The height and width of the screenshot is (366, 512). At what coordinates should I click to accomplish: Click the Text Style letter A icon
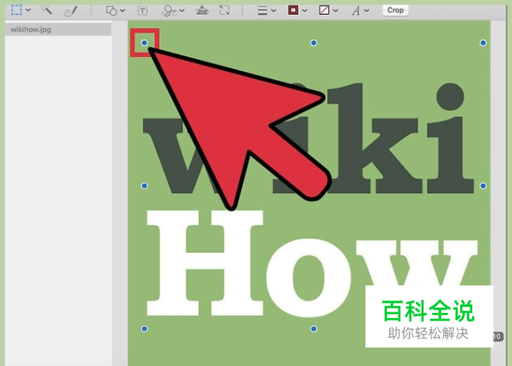click(x=356, y=11)
